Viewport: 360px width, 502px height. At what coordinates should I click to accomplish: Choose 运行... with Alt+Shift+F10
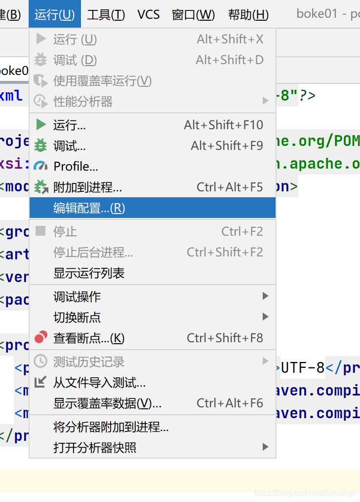(153, 125)
